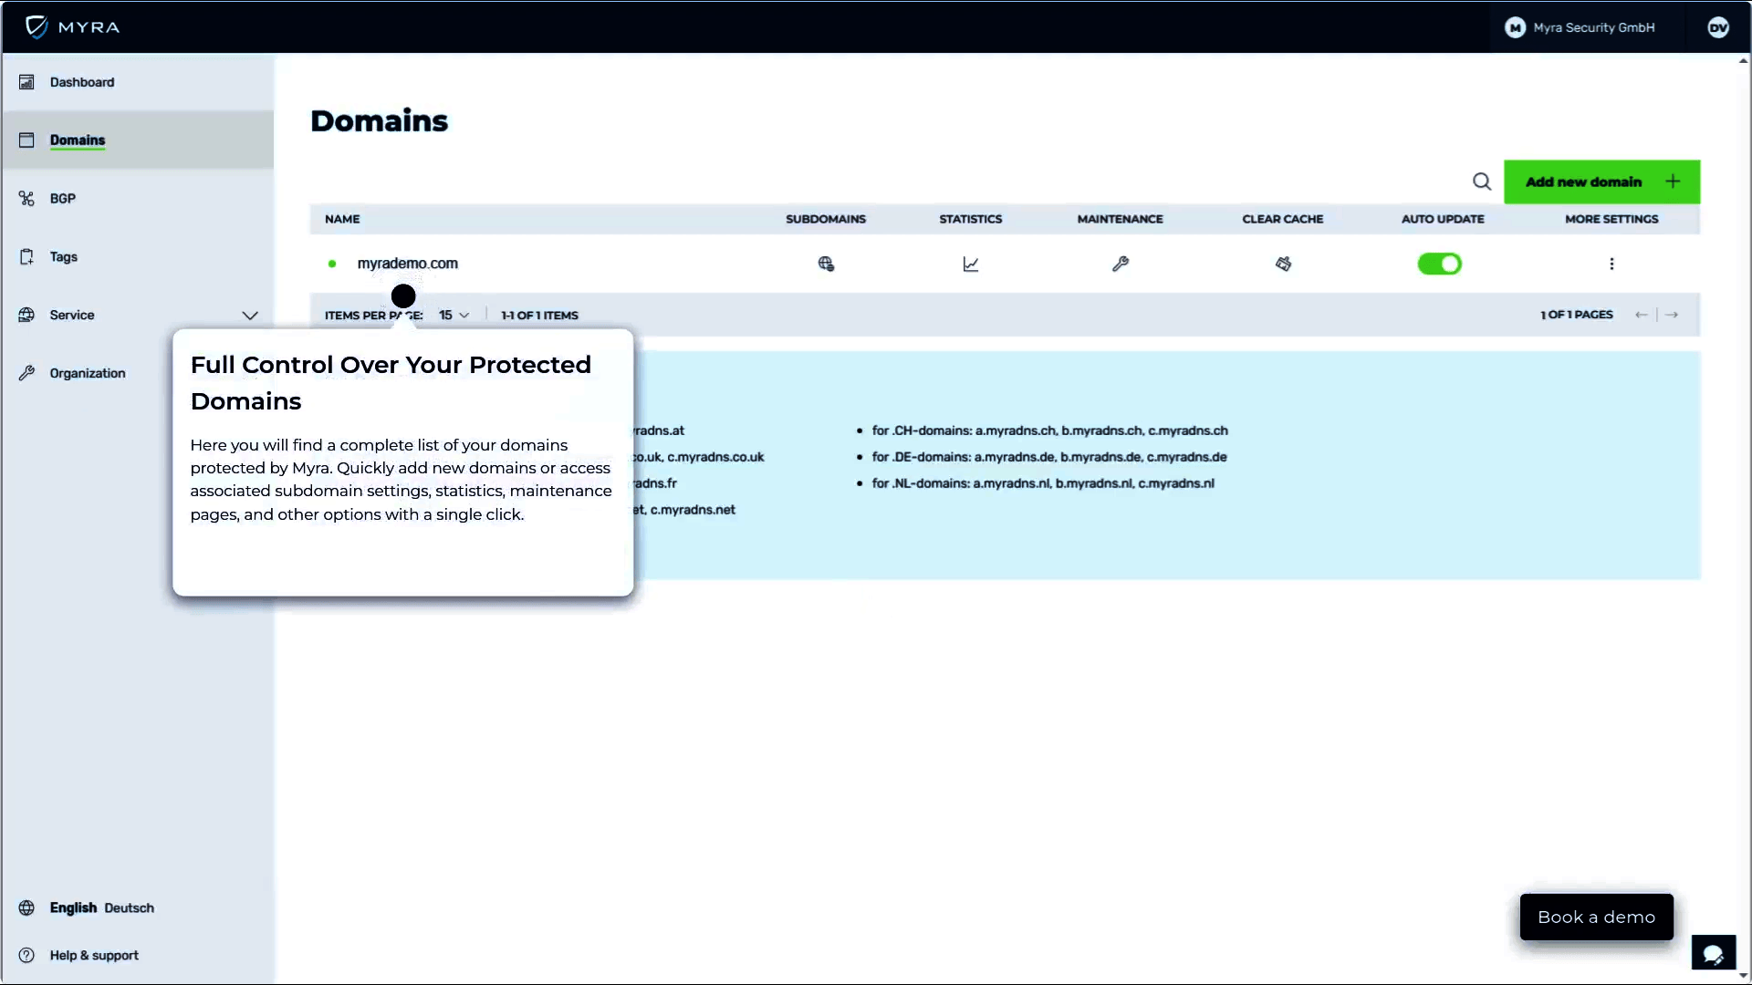Viewport: 1752px width, 985px height.
Task: Switch language to Deutsch
Action: [129, 907]
